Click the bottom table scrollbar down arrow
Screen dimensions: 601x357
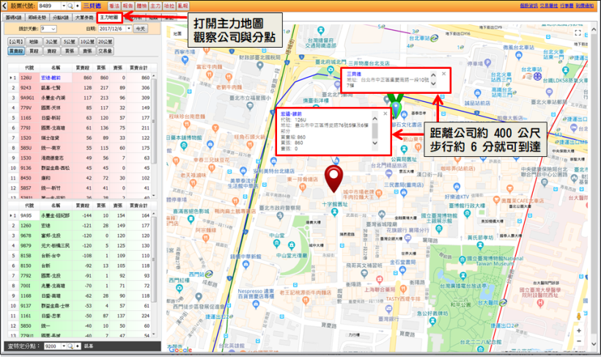pyautogui.click(x=154, y=335)
